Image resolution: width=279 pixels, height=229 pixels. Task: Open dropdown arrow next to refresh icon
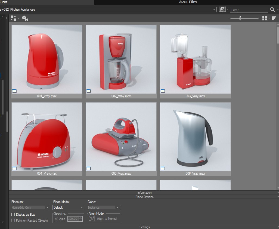pyautogui.click(x=18, y=18)
